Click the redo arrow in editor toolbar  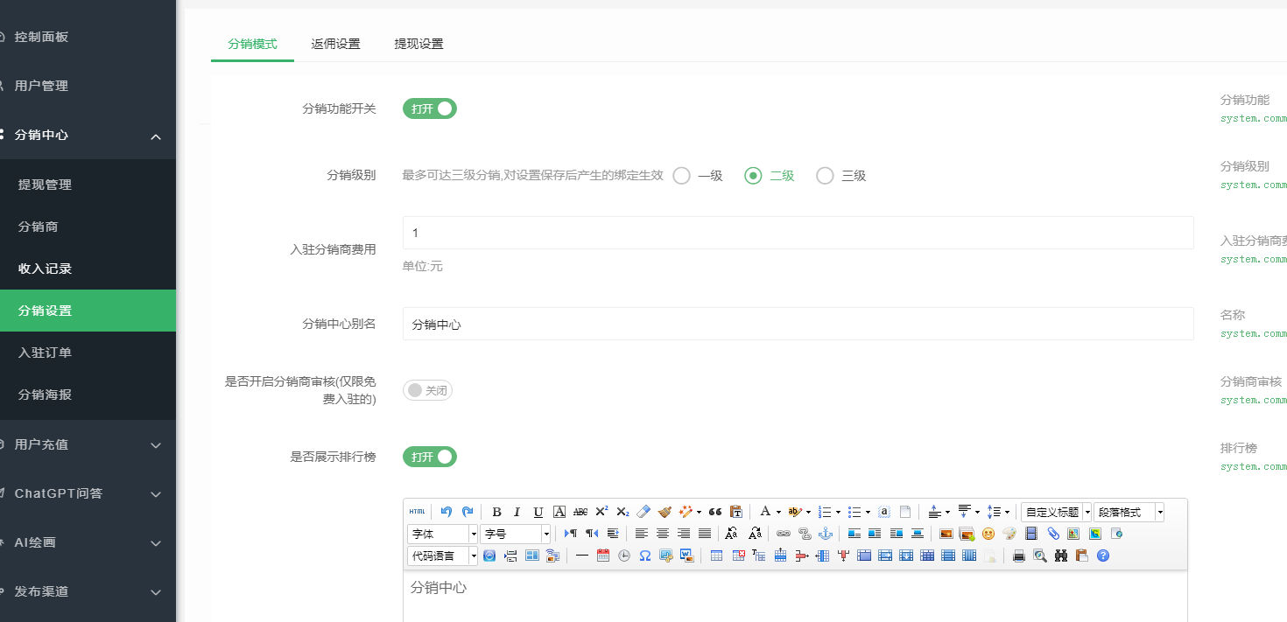[468, 512]
